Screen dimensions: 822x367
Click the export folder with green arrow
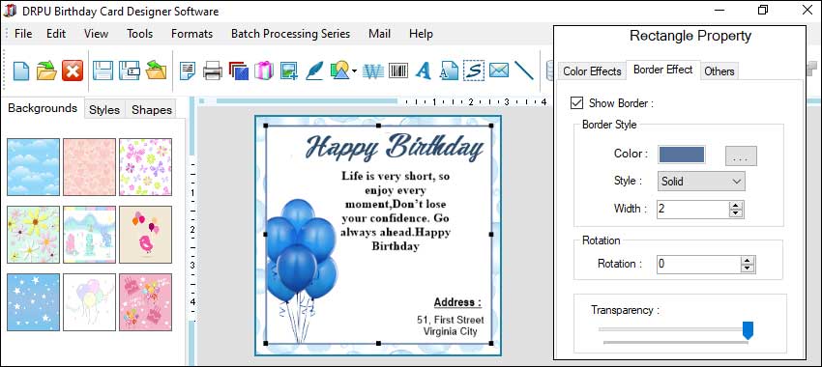click(x=156, y=71)
